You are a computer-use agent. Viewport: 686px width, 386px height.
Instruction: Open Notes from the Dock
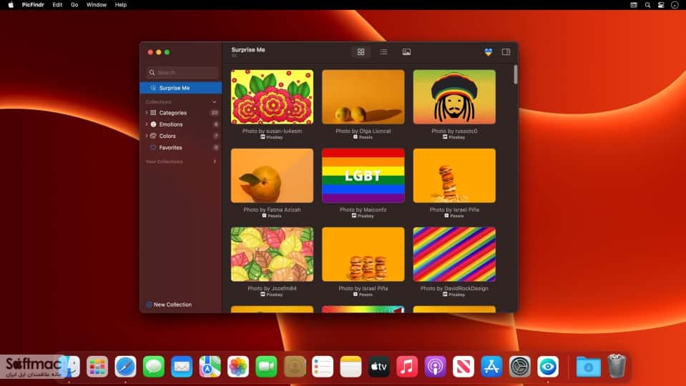tap(351, 367)
